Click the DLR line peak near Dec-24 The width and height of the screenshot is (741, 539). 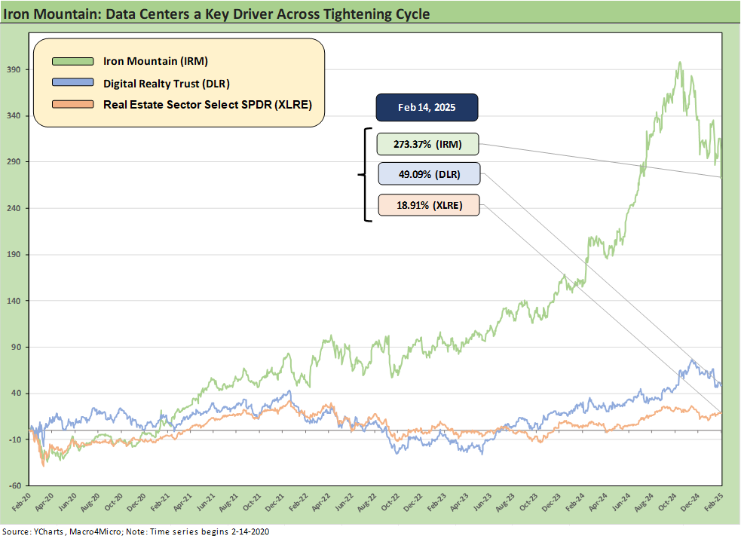692,361
